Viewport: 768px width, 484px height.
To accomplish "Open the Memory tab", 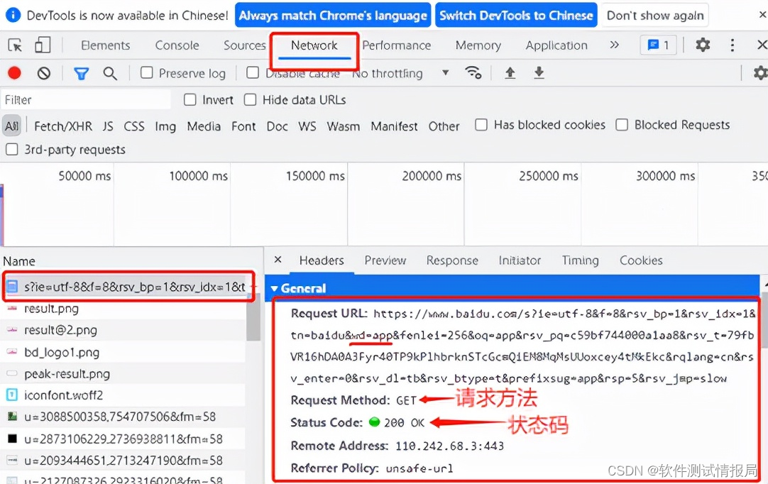I will point(478,45).
